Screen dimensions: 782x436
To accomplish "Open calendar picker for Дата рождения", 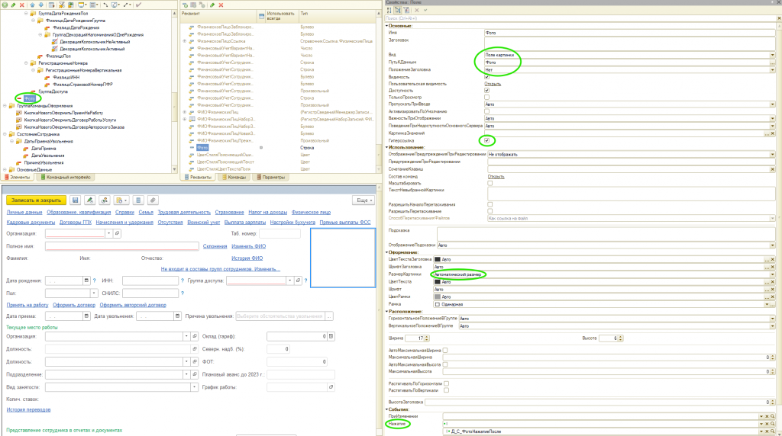I will click(x=86, y=281).
